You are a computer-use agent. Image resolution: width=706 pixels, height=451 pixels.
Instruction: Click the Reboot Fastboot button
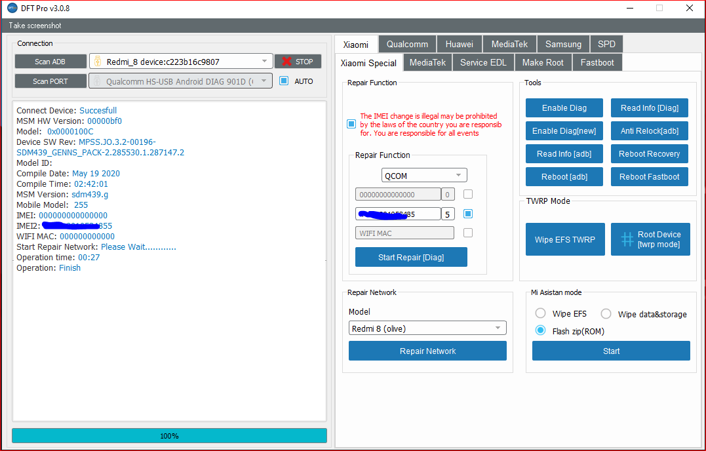tap(649, 177)
